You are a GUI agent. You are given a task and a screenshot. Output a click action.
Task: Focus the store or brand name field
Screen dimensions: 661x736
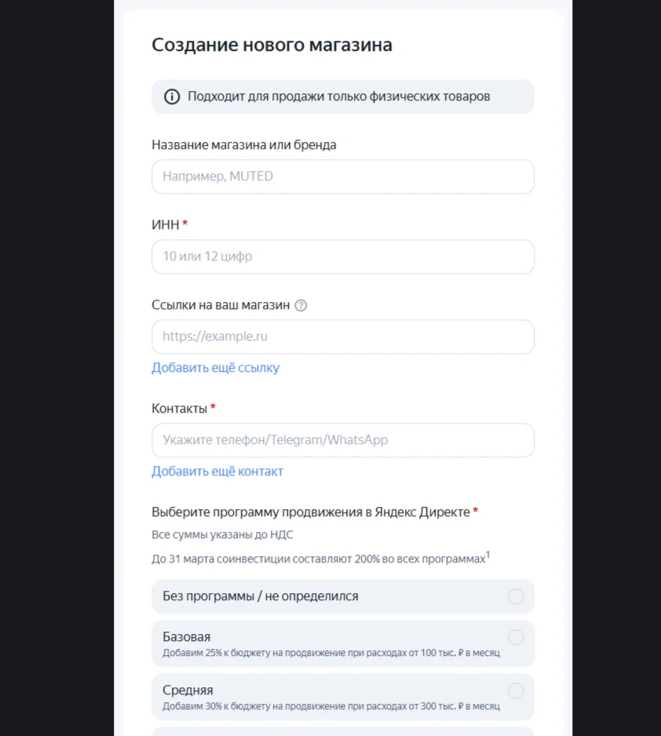[x=342, y=177]
